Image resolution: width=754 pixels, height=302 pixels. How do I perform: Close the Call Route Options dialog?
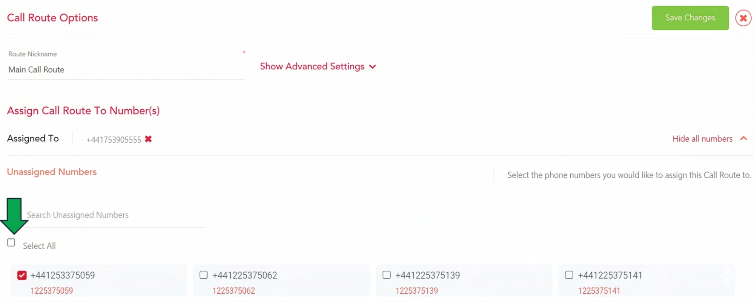pyautogui.click(x=743, y=18)
